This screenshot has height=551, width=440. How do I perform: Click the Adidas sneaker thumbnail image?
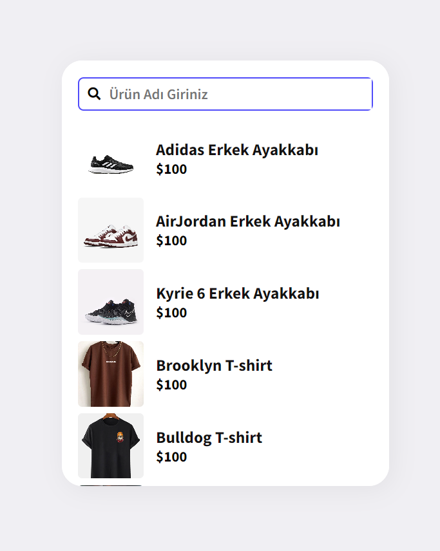pyautogui.click(x=111, y=161)
